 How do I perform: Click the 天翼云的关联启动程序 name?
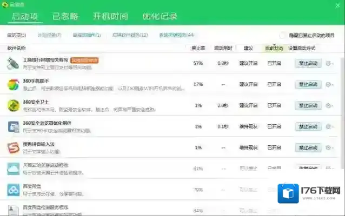(45, 165)
